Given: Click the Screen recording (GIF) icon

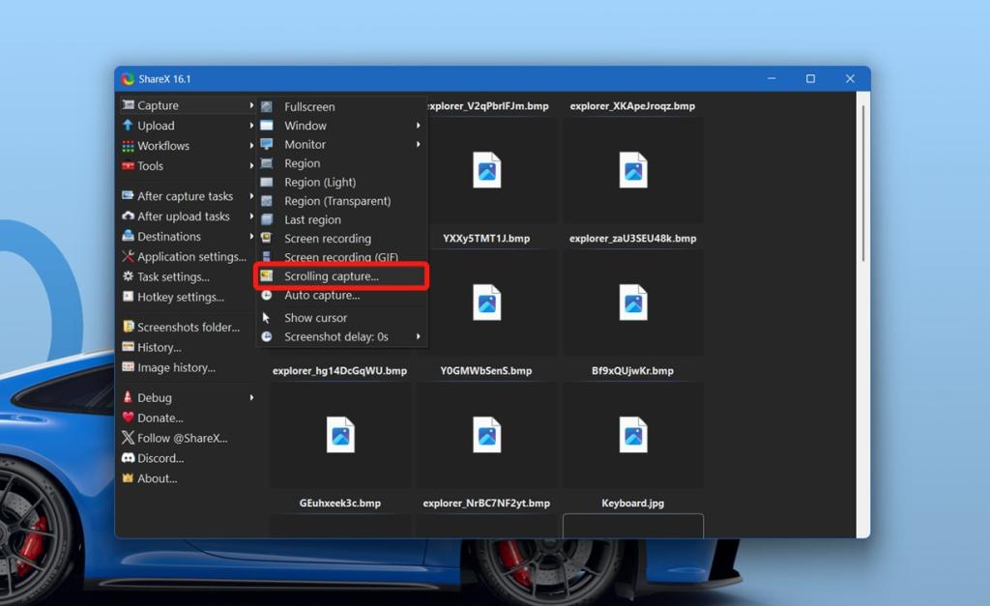Looking at the screenshot, I should [265, 257].
